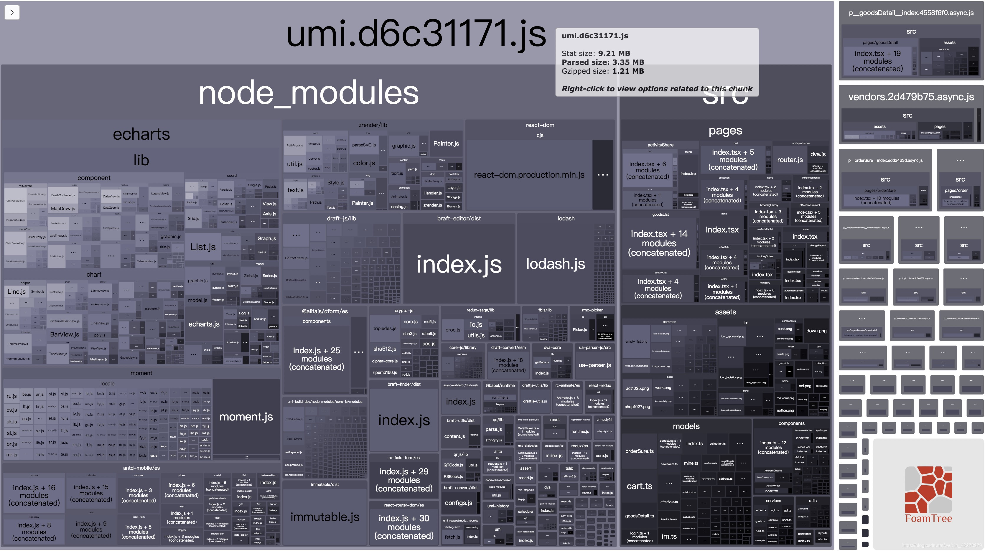Select the lodash.js block

(x=555, y=264)
